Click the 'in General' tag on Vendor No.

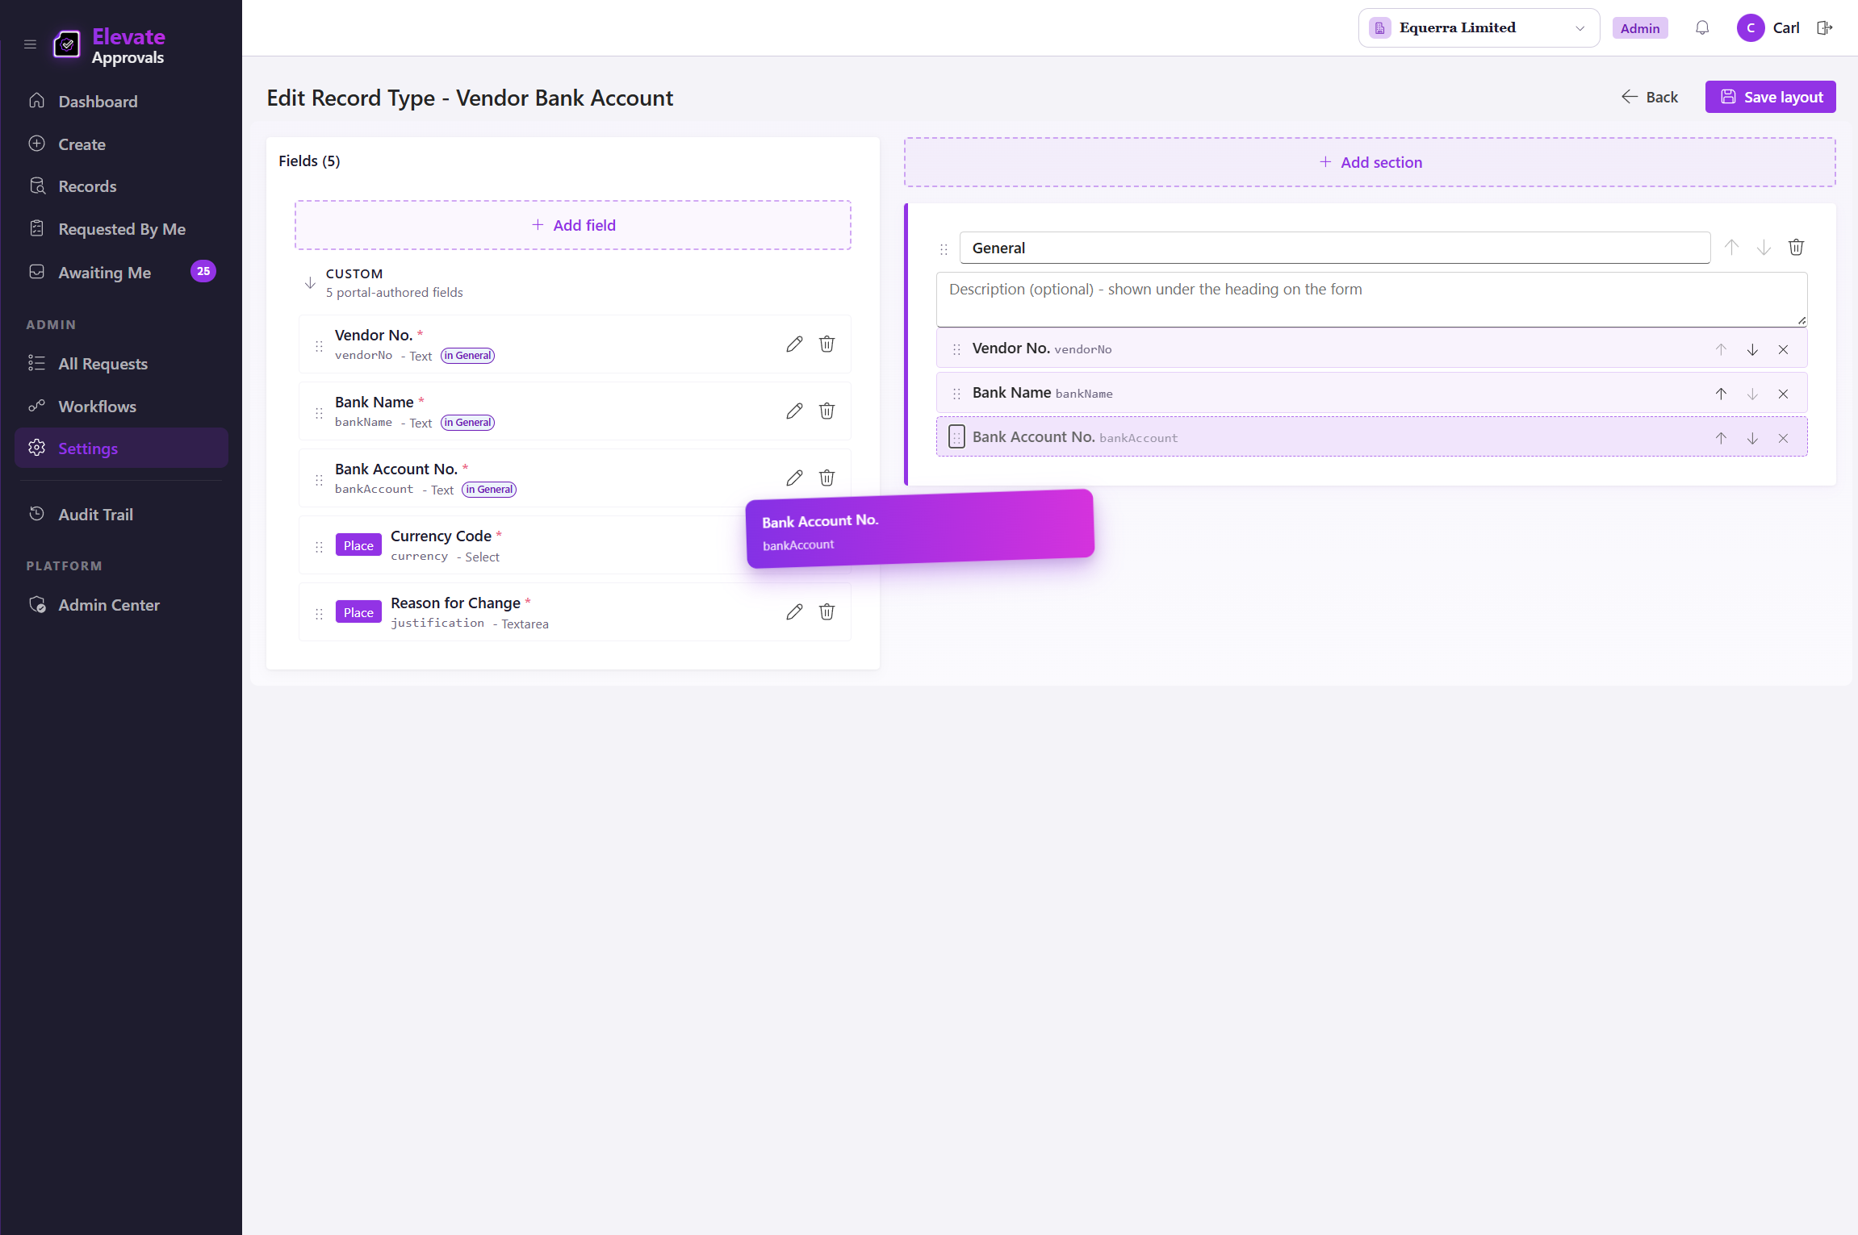click(467, 356)
